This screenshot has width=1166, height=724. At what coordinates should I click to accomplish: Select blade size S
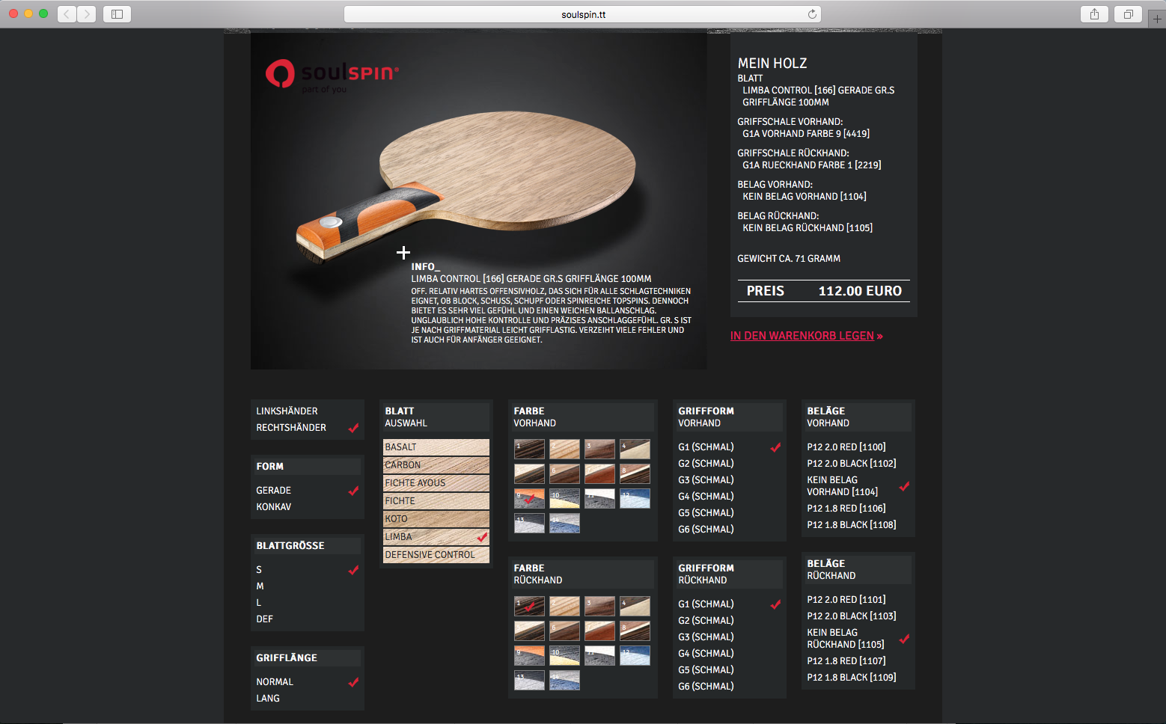pos(259,570)
